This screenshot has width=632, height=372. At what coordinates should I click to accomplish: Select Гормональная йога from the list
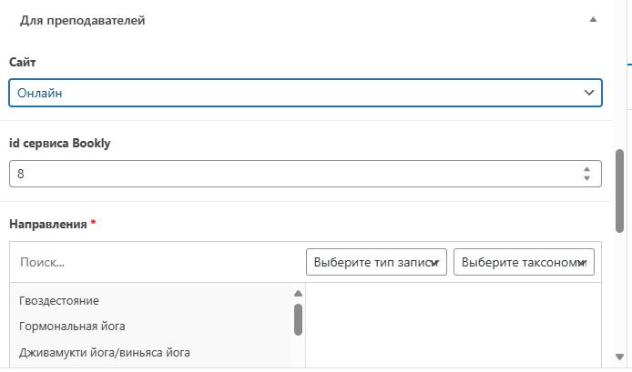tap(72, 326)
